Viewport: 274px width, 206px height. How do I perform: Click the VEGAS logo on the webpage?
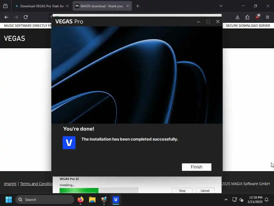pos(14,38)
